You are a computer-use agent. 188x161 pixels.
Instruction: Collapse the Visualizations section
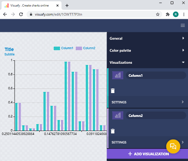pyautogui.click(x=147, y=62)
